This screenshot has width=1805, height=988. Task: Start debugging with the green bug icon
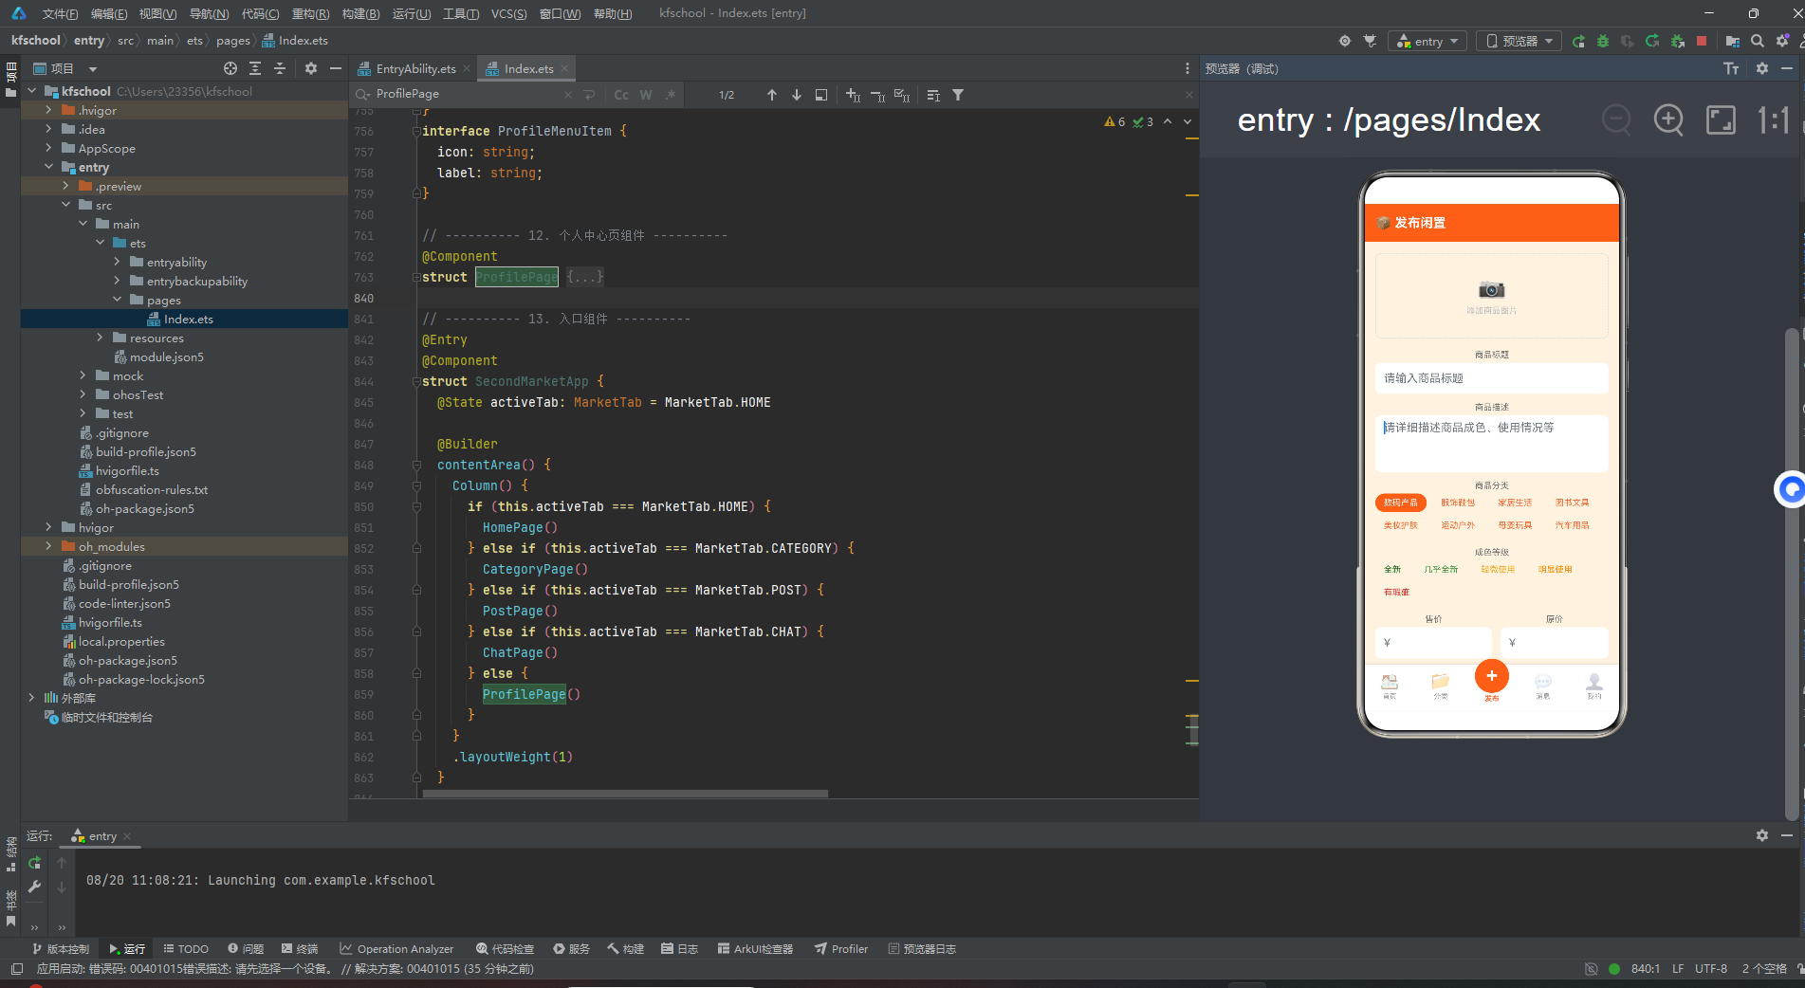pyautogui.click(x=1603, y=41)
